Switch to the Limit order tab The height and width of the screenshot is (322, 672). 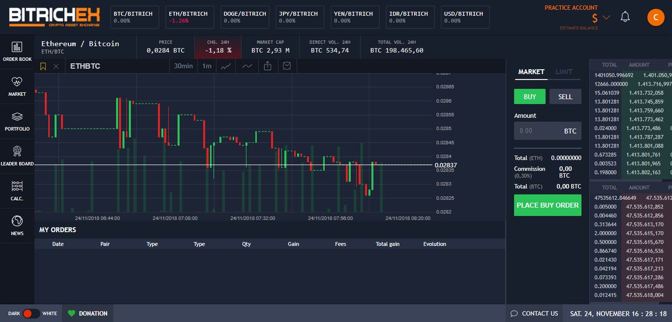pyautogui.click(x=564, y=72)
